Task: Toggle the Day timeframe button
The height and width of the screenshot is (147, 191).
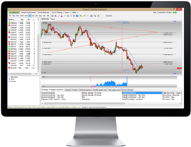Action: point(40,16)
